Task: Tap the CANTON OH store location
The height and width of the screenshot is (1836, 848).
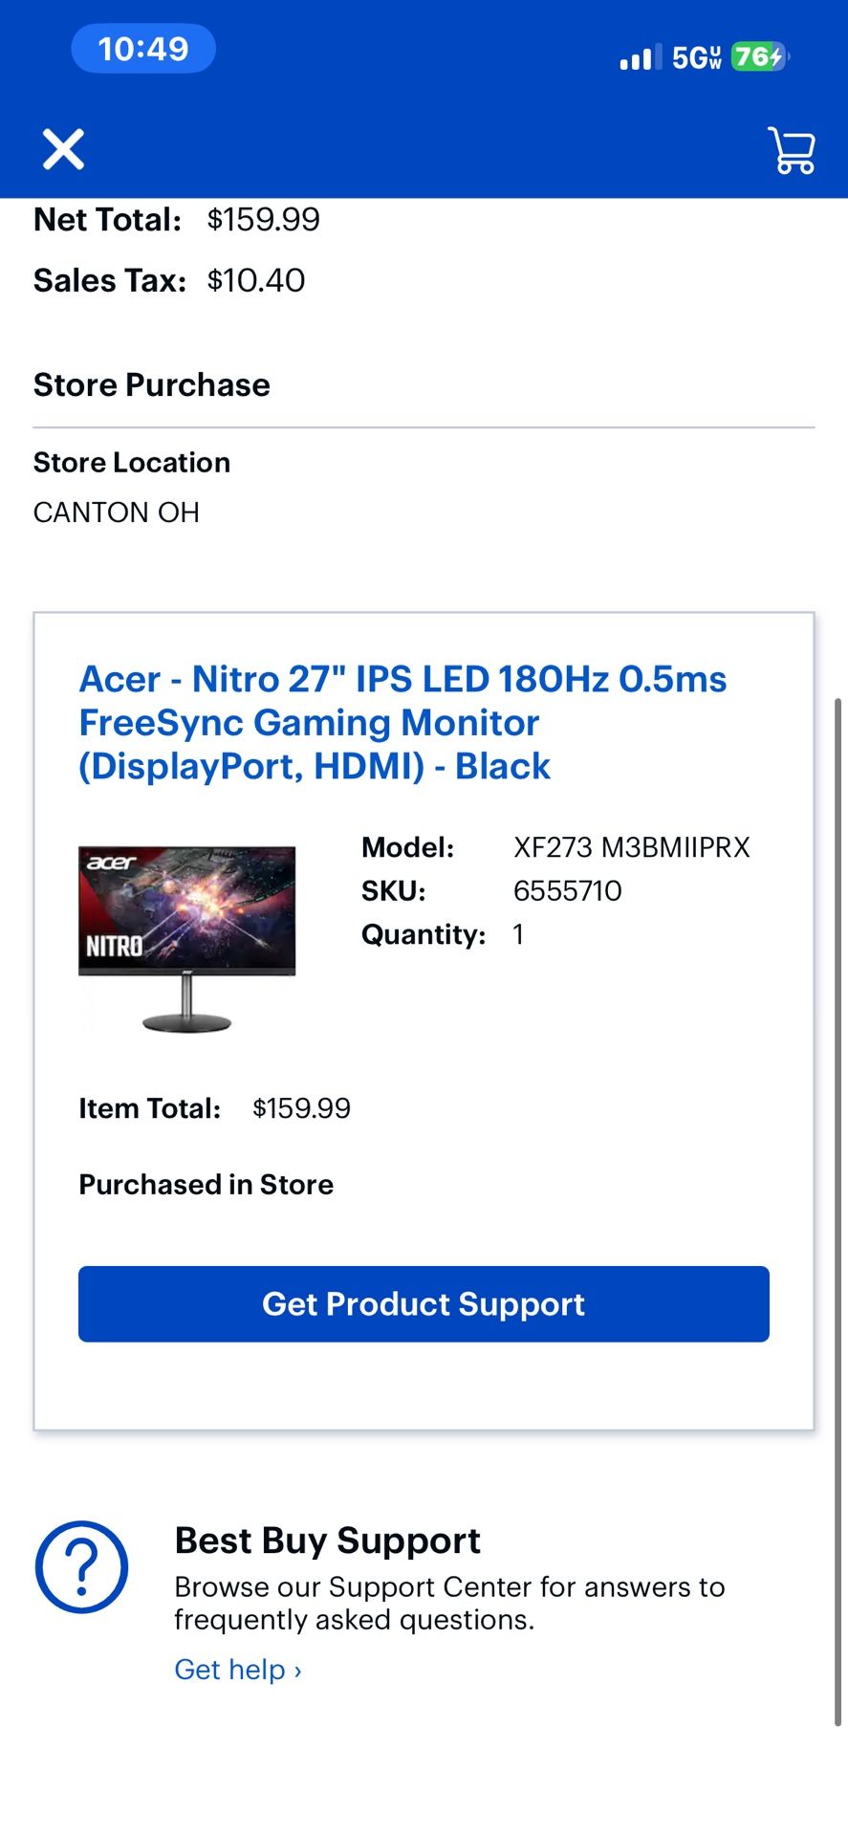Action: coord(116,513)
